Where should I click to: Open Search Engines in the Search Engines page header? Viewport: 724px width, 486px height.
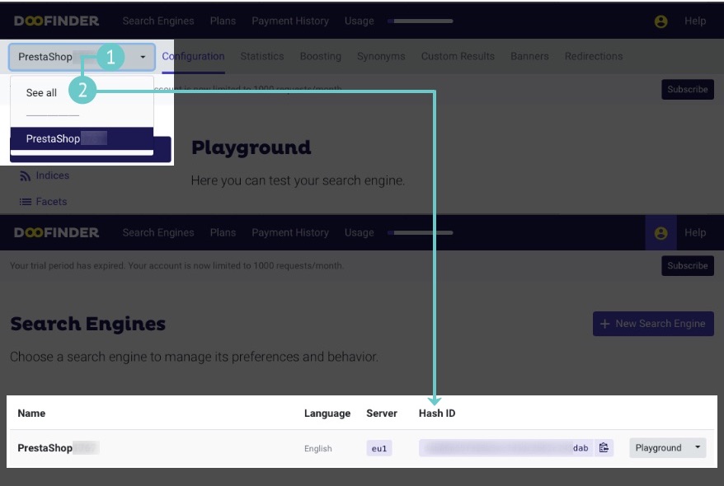click(158, 232)
